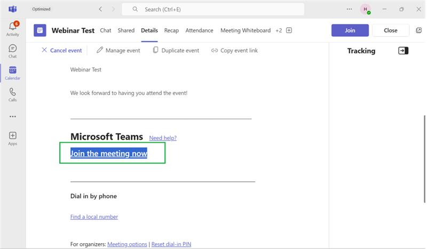Image resolution: width=427 pixels, height=249 pixels.
Task: Click the Dial in by phone heading
Action: point(93,196)
